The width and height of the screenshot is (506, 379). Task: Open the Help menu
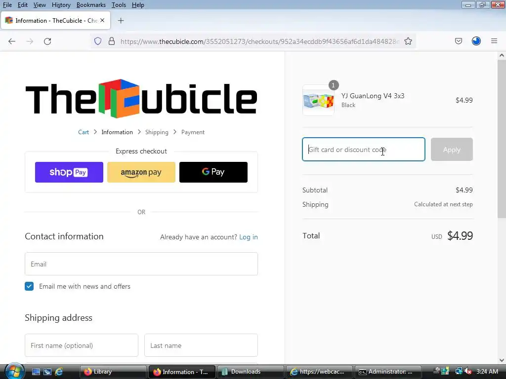(x=138, y=5)
